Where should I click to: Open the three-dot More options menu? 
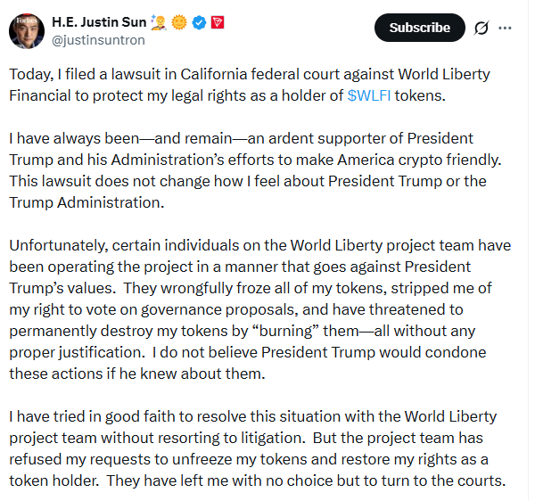point(506,28)
